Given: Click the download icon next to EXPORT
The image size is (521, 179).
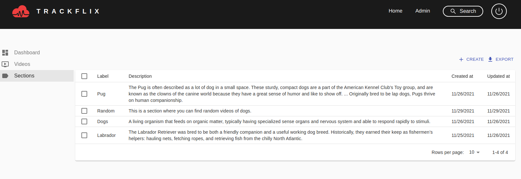Looking at the screenshot, I should [x=490, y=59].
